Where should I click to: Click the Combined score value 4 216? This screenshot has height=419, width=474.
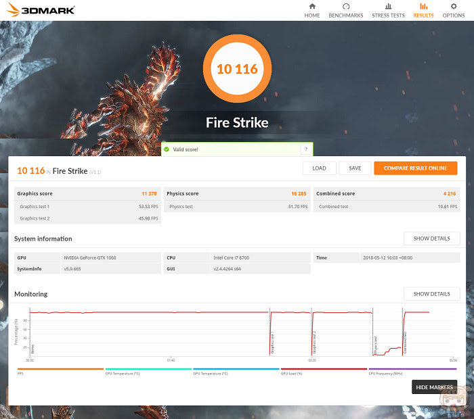(450, 194)
